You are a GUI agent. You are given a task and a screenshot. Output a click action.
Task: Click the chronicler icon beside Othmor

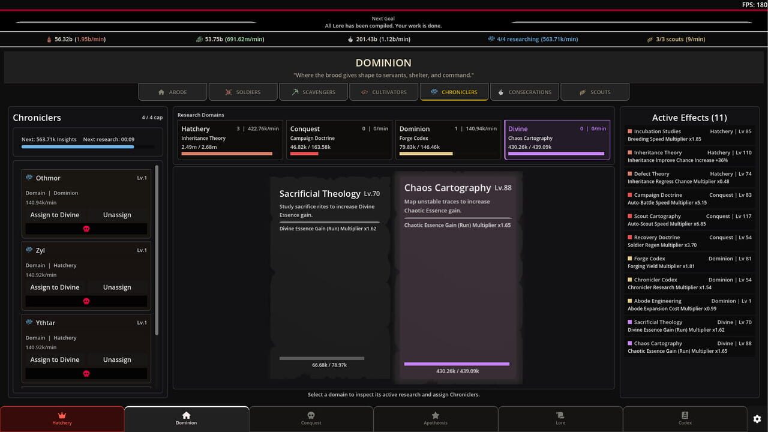point(29,178)
